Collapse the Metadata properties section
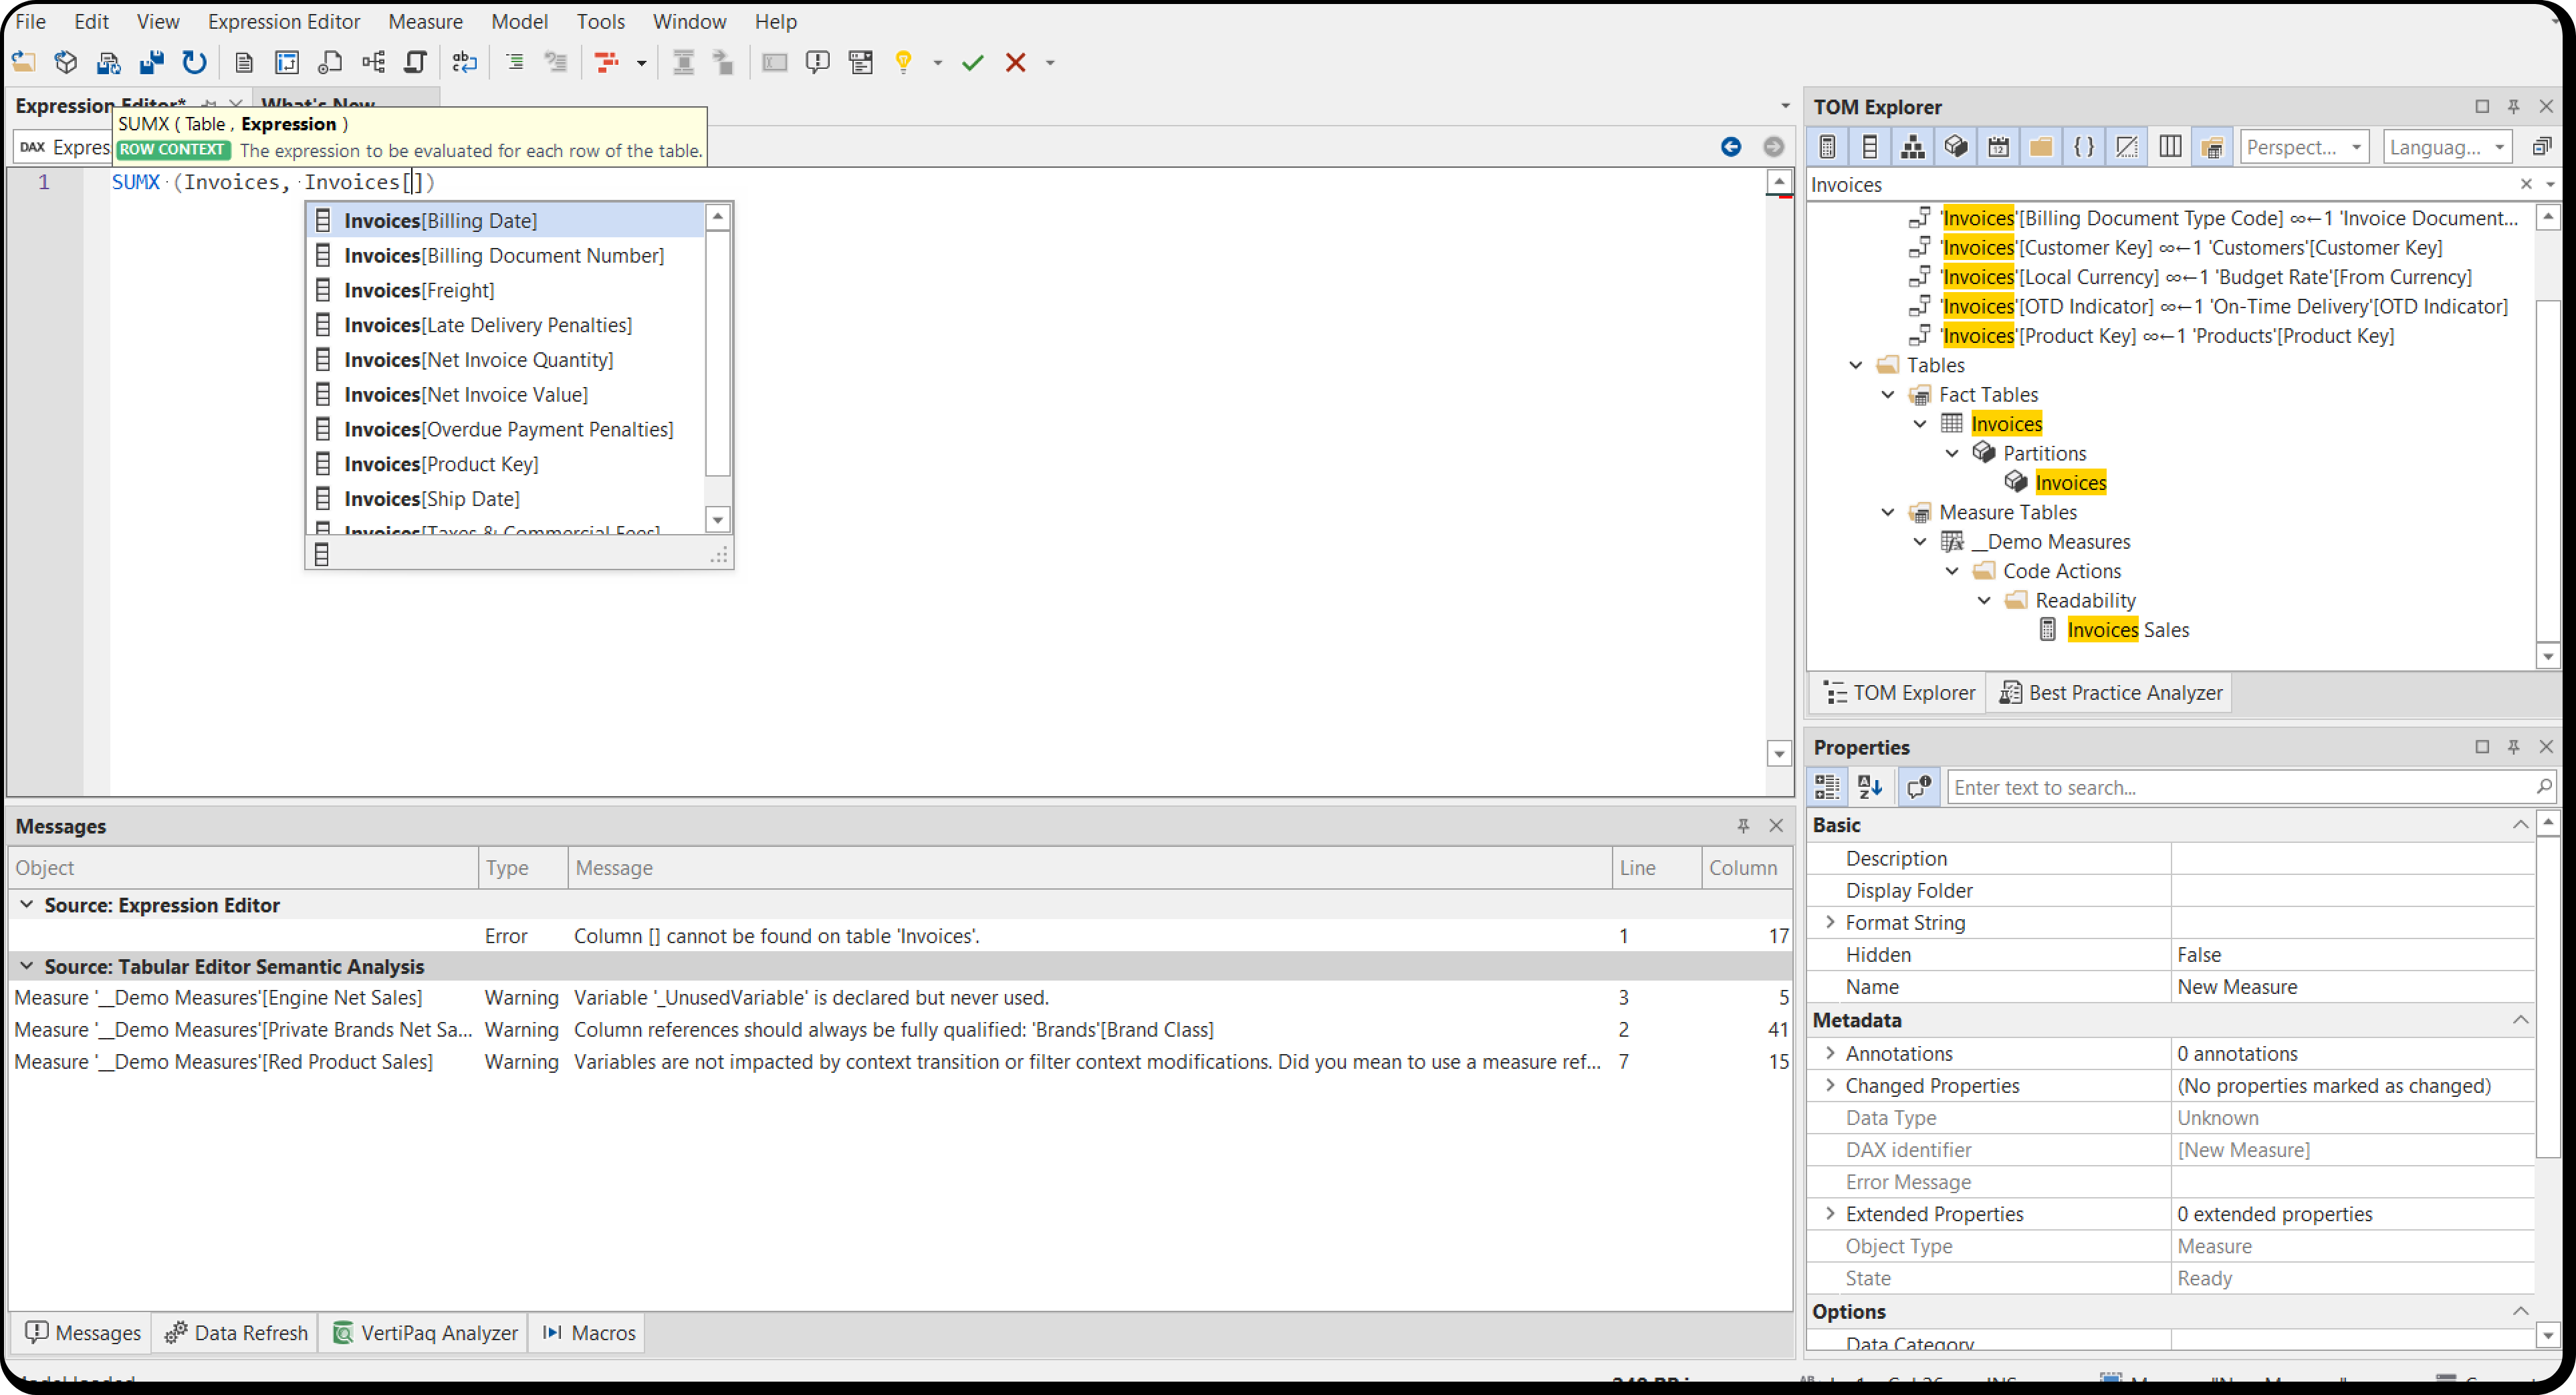Viewport: 2576px width, 1395px height. tap(2520, 1020)
